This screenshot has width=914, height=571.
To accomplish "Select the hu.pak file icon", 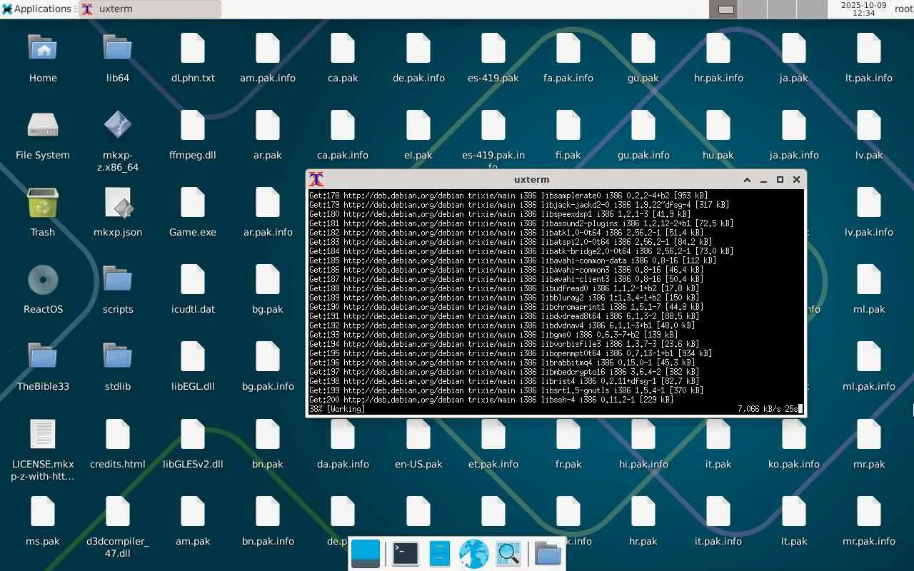I will point(718,126).
